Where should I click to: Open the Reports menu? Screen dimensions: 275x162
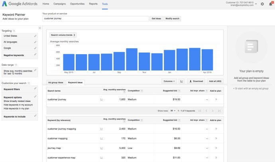pyautogui.click(x=93, y=4)
